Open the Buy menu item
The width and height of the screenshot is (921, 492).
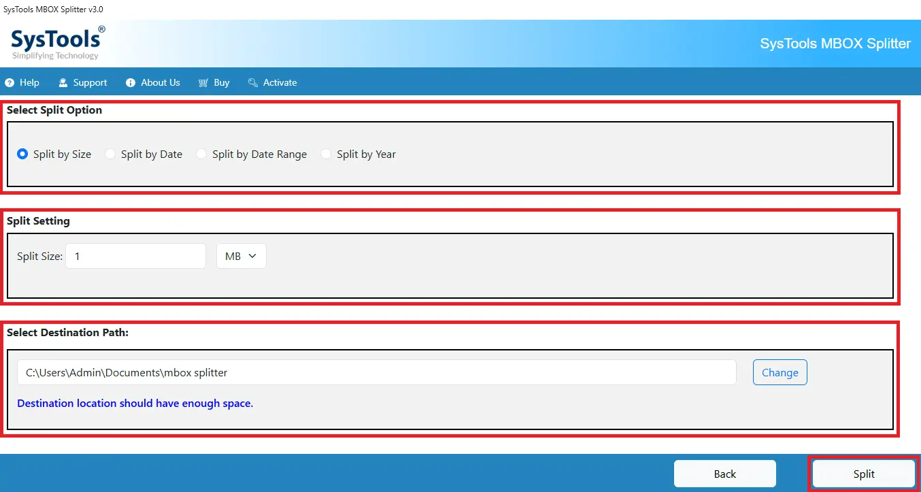point(214,82)
